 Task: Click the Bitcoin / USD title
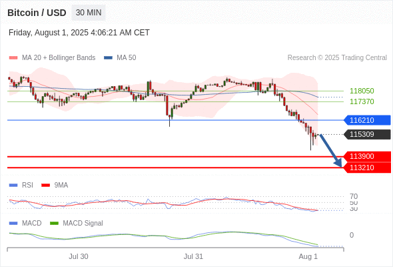37,13
